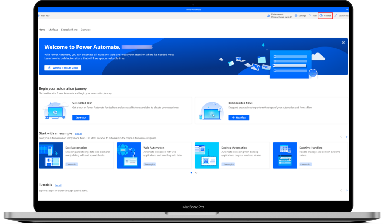Click Web Automation card thumbnail
This screenshot has height=224, width=384.
coord(129,155)
